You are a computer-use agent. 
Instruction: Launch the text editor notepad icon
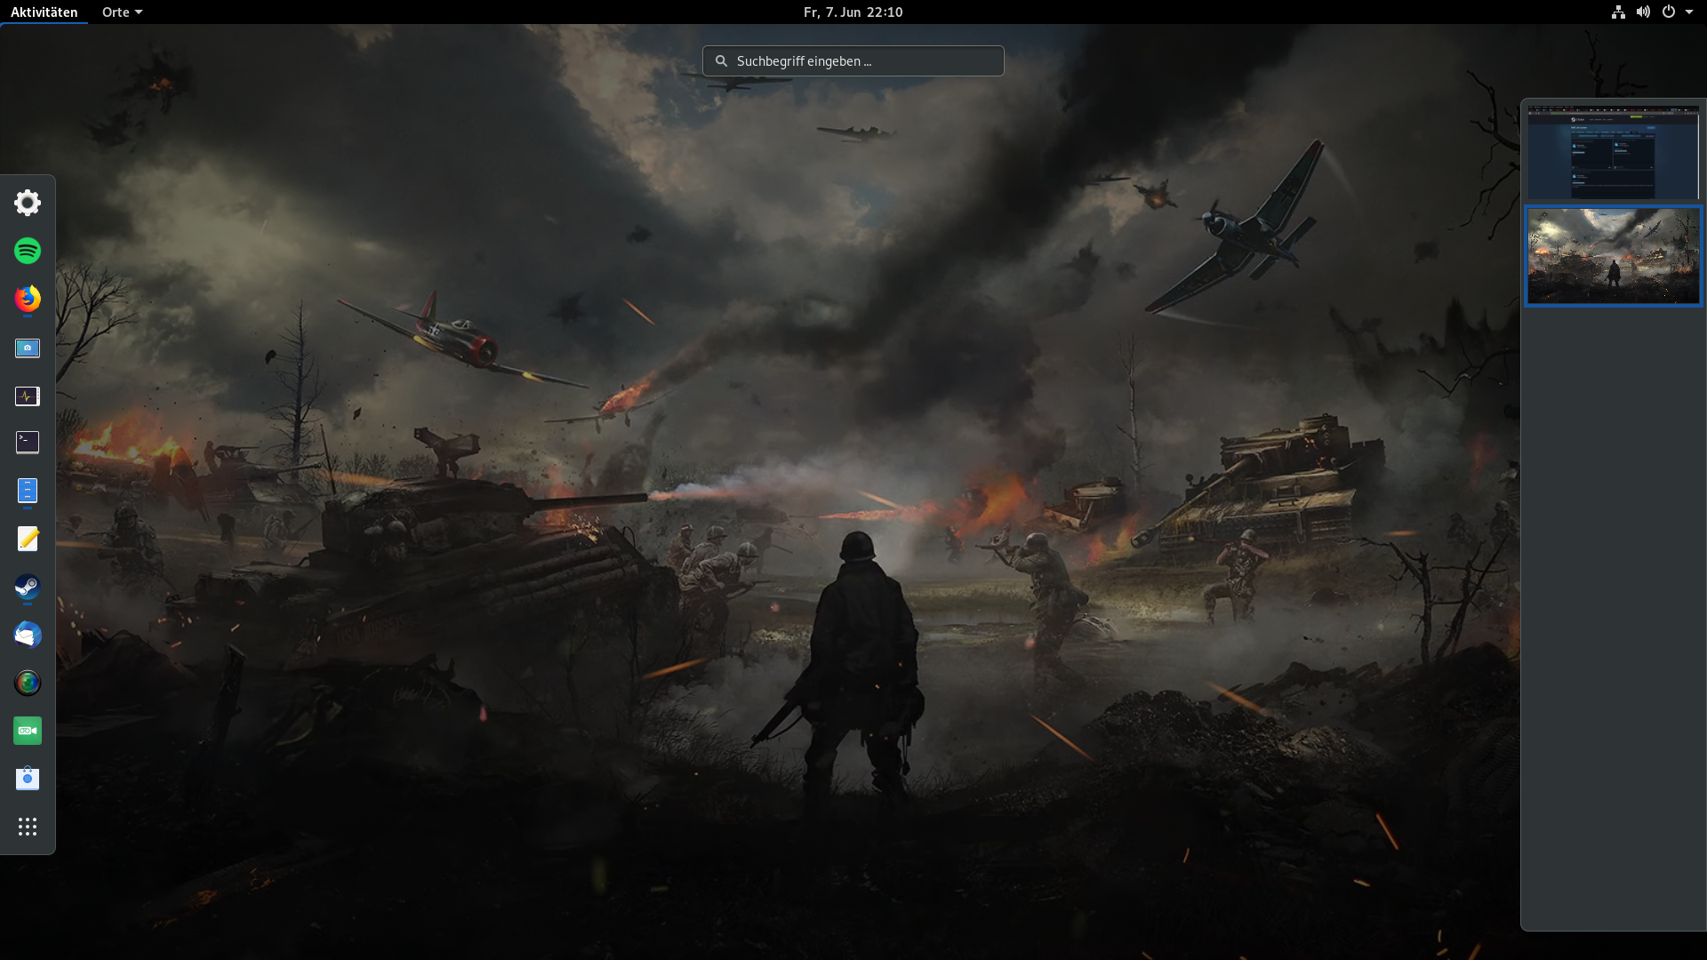click(x=28, y=539)
